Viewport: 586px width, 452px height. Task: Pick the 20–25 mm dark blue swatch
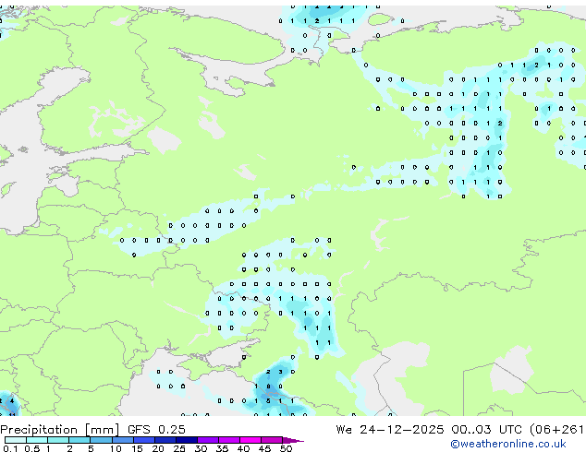tap(165, 440)
